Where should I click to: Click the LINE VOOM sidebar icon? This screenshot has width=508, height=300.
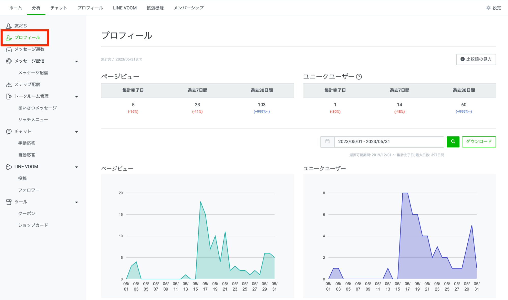(x=9, y=167)
